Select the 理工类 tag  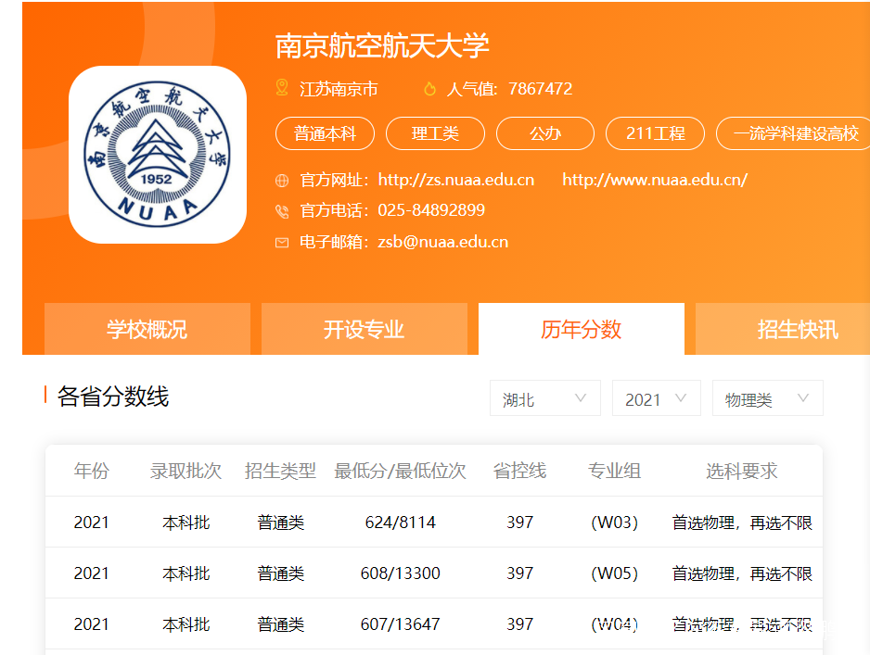tap(435, 133)
